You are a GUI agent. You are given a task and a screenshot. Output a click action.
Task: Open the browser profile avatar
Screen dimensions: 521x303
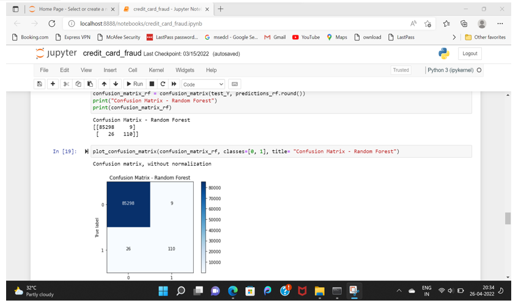pos(482,24)
